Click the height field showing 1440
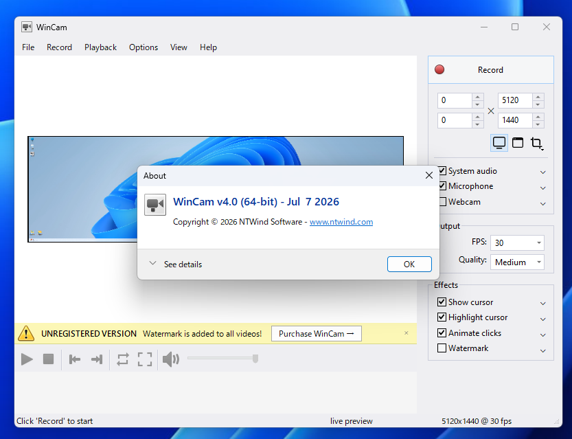This screenshot has width=572, height=439. pyautogui.click(x=515, y=120)
